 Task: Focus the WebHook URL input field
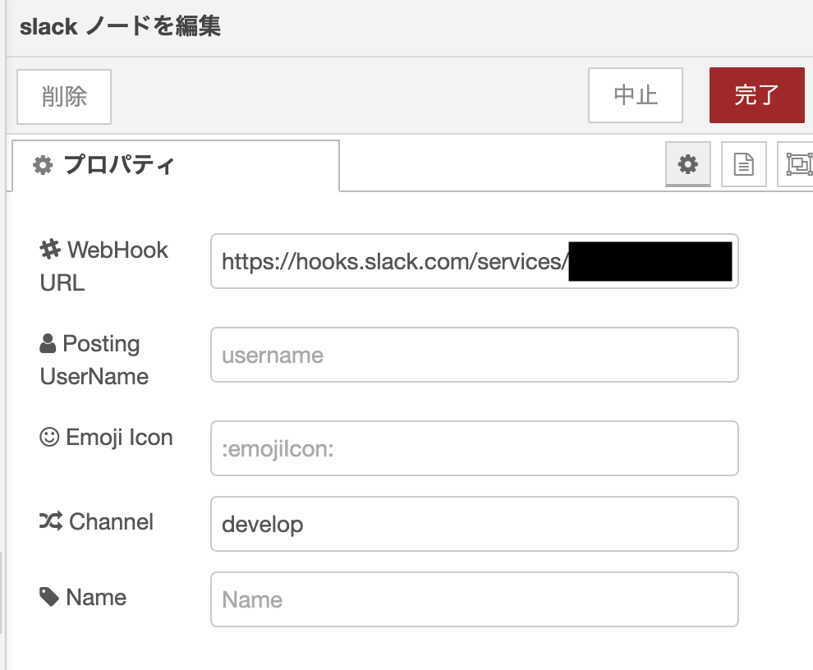474,261
